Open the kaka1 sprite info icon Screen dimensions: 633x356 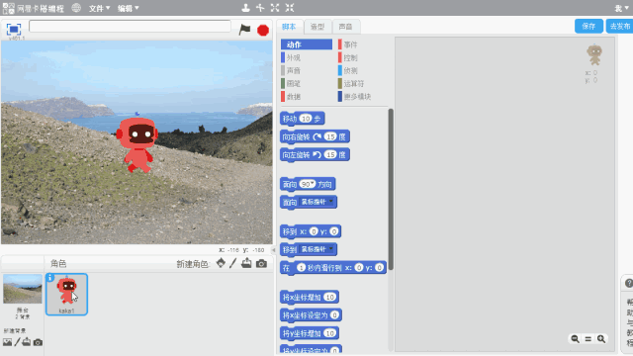click(50, 277)
